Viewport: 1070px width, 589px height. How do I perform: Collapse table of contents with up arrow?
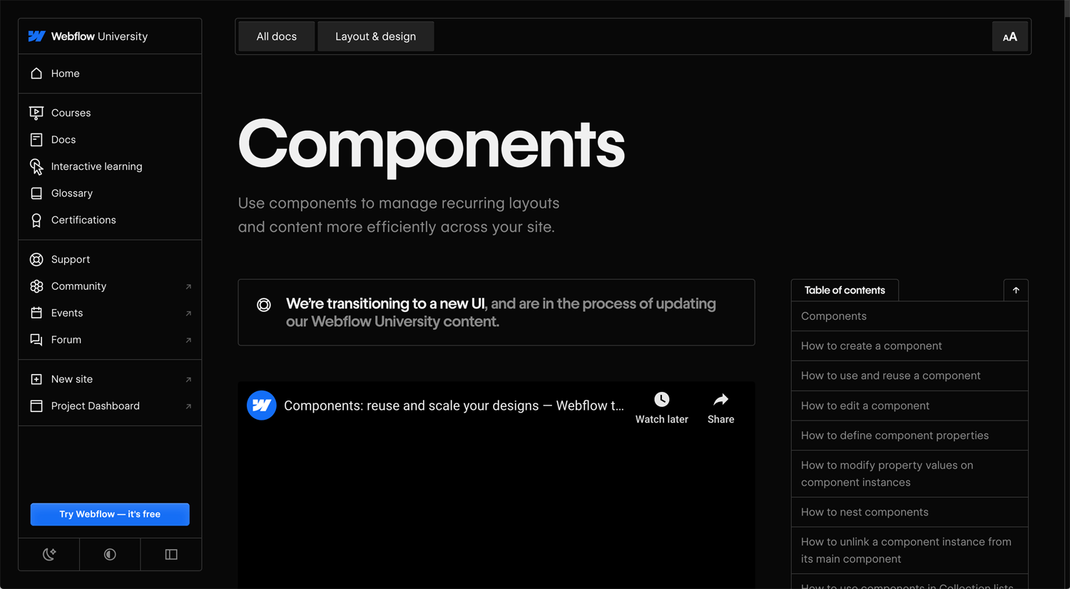click(x=1016, y=291)
